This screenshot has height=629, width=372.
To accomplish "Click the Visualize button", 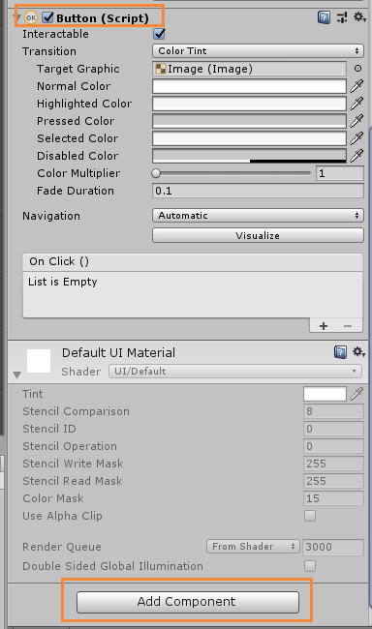I will pyautogui.click(x=258, y=235).
